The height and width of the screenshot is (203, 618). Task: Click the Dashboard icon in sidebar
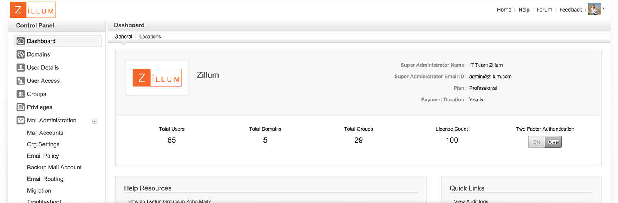point(21,41)
